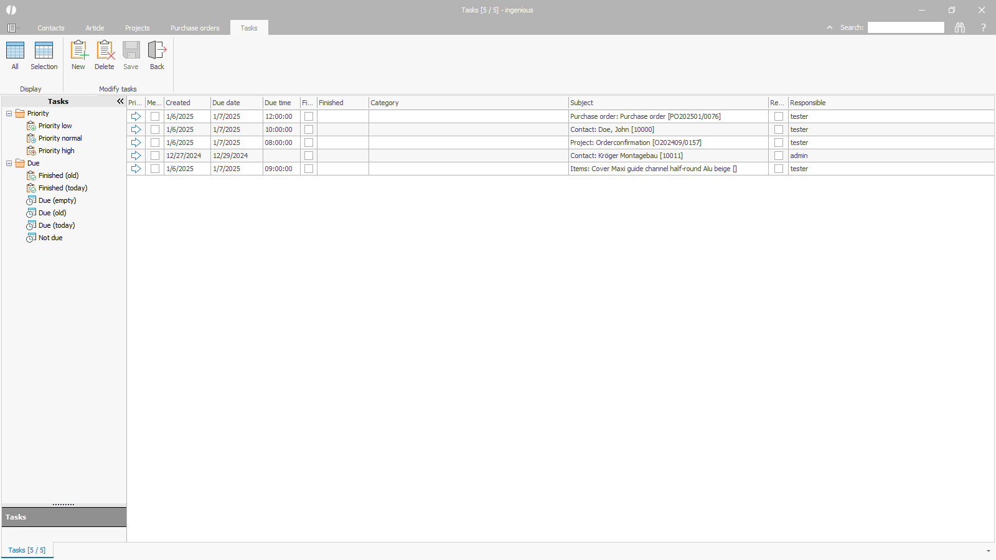This screenshot has width=996, height=560.
Task: Toggle Re... checkbox for Kröger Montagebau task
Action: (779, 156)
